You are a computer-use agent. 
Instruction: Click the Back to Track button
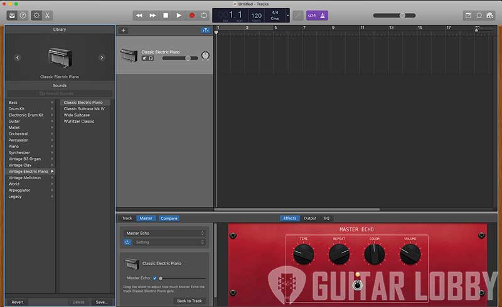[190, 301]
